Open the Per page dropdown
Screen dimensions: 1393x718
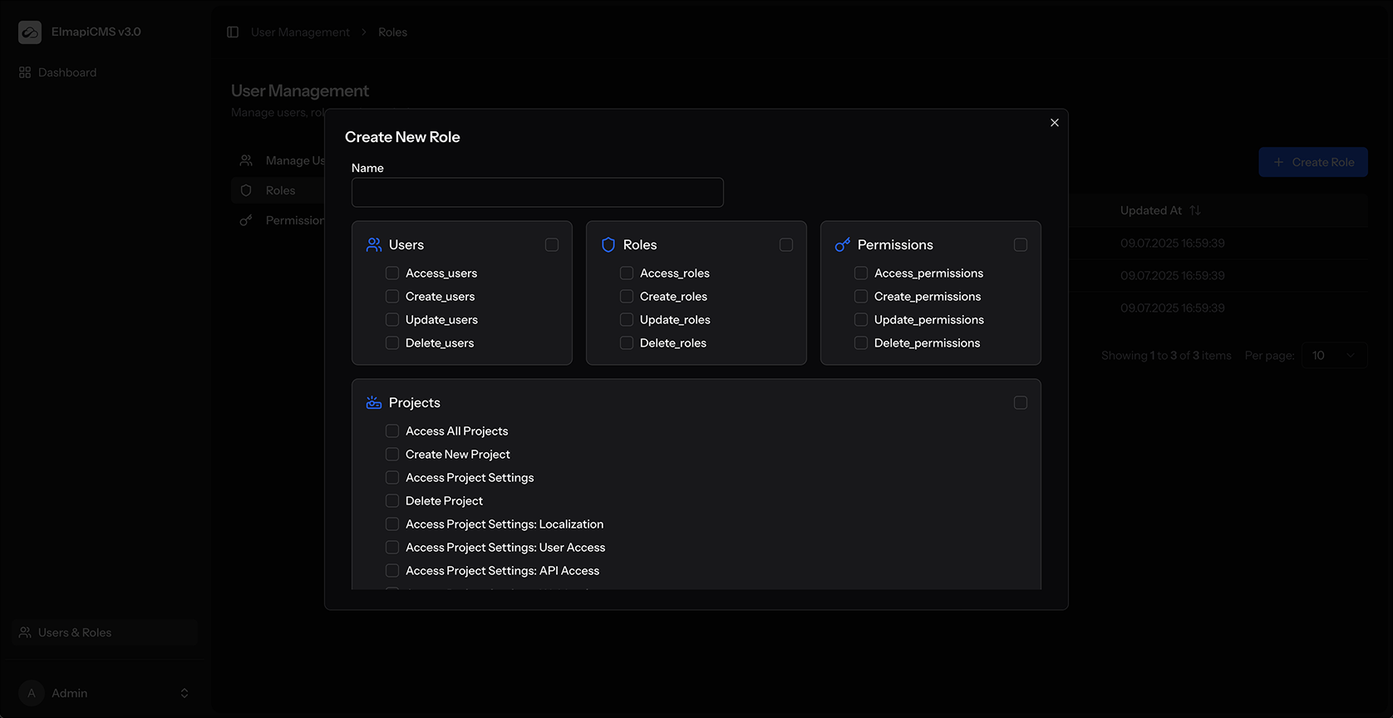[1334, 355]
